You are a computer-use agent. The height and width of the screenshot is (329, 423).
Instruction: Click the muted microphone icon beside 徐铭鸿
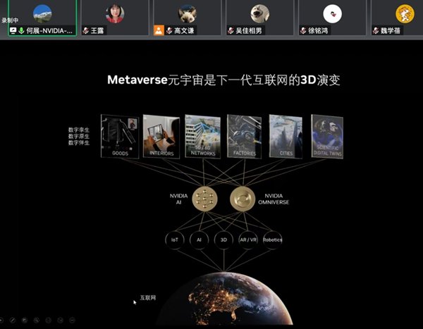click(303, 30)
